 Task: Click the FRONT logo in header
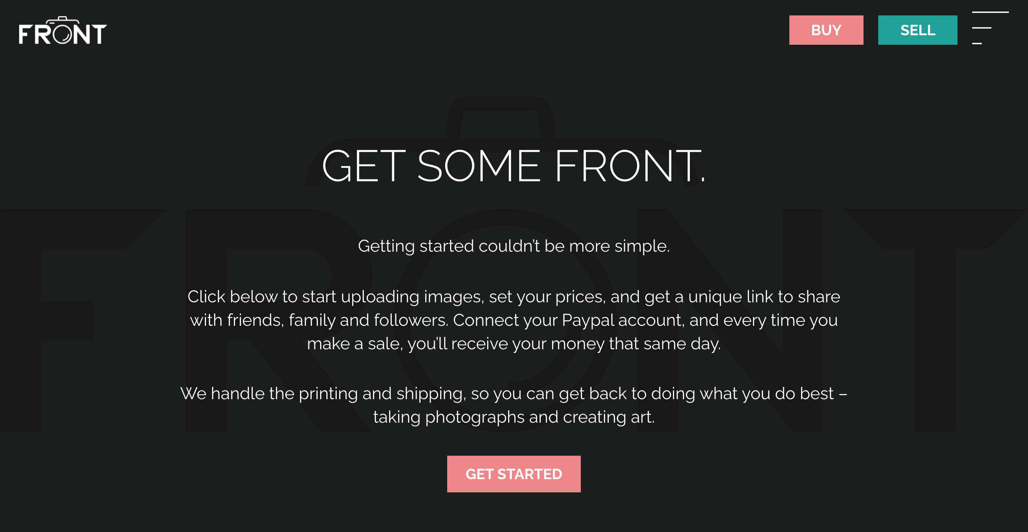63,30
